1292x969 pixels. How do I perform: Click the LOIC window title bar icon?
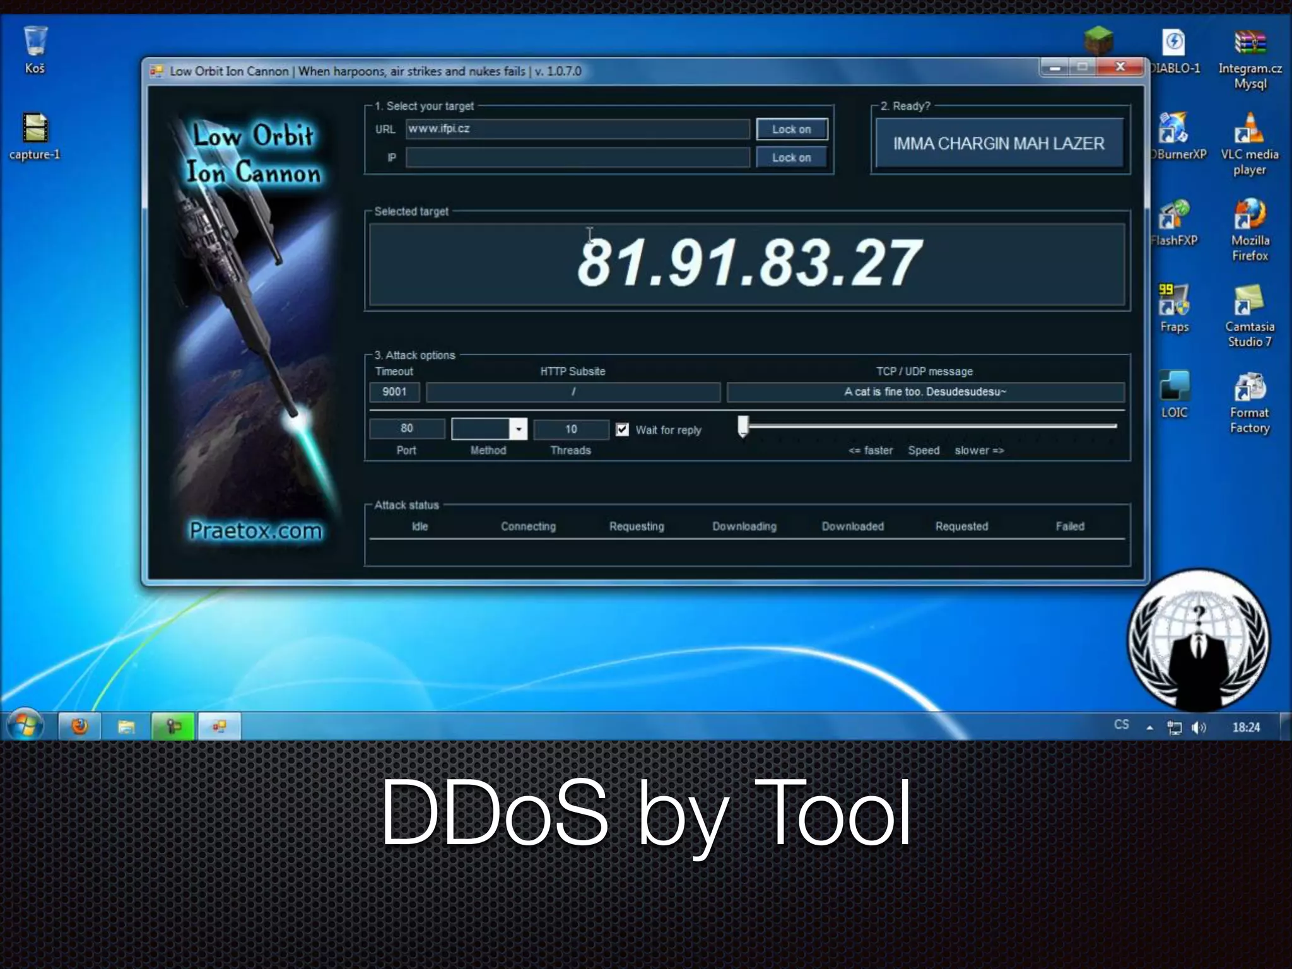(x=156, y=71)
